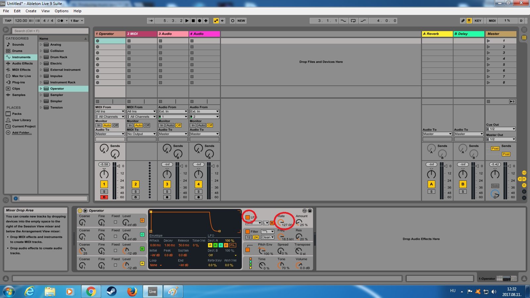Click the browser search field
The width and height of the screenshot is (530, 298).
(x=50, y=31)
